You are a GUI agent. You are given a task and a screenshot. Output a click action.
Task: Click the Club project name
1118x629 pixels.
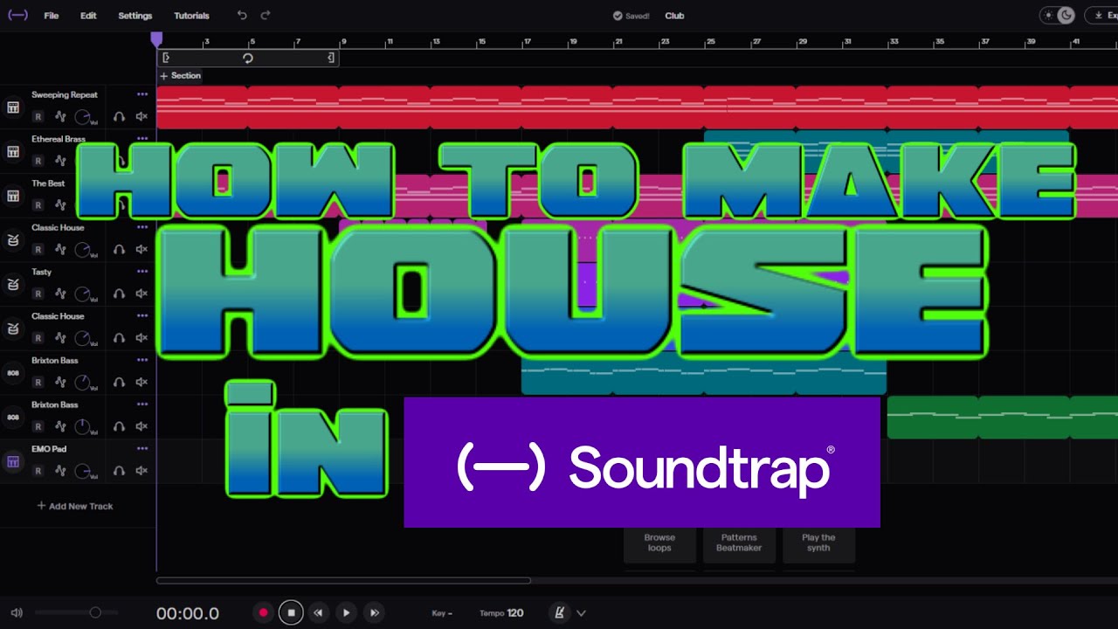click(x=674, y=16)
